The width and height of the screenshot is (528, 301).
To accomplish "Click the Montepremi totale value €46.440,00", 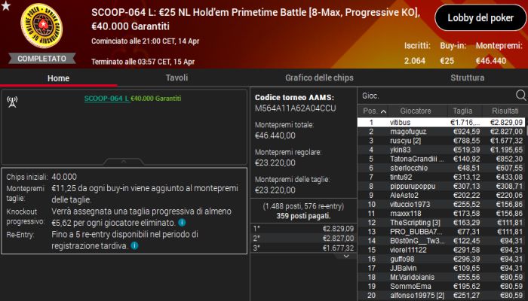I will [275, 135].
